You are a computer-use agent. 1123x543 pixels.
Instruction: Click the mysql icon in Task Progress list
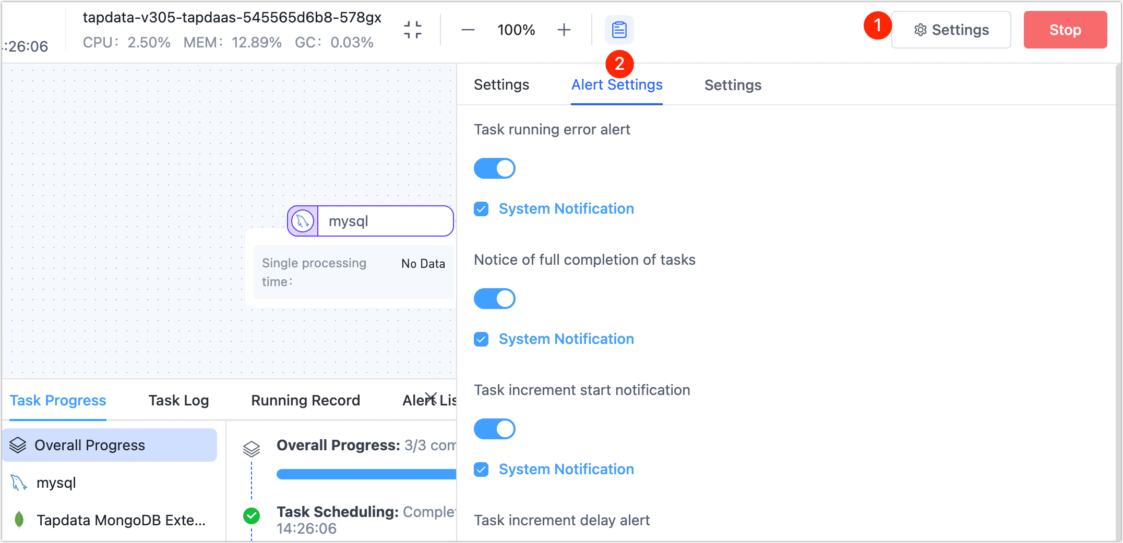18,483
